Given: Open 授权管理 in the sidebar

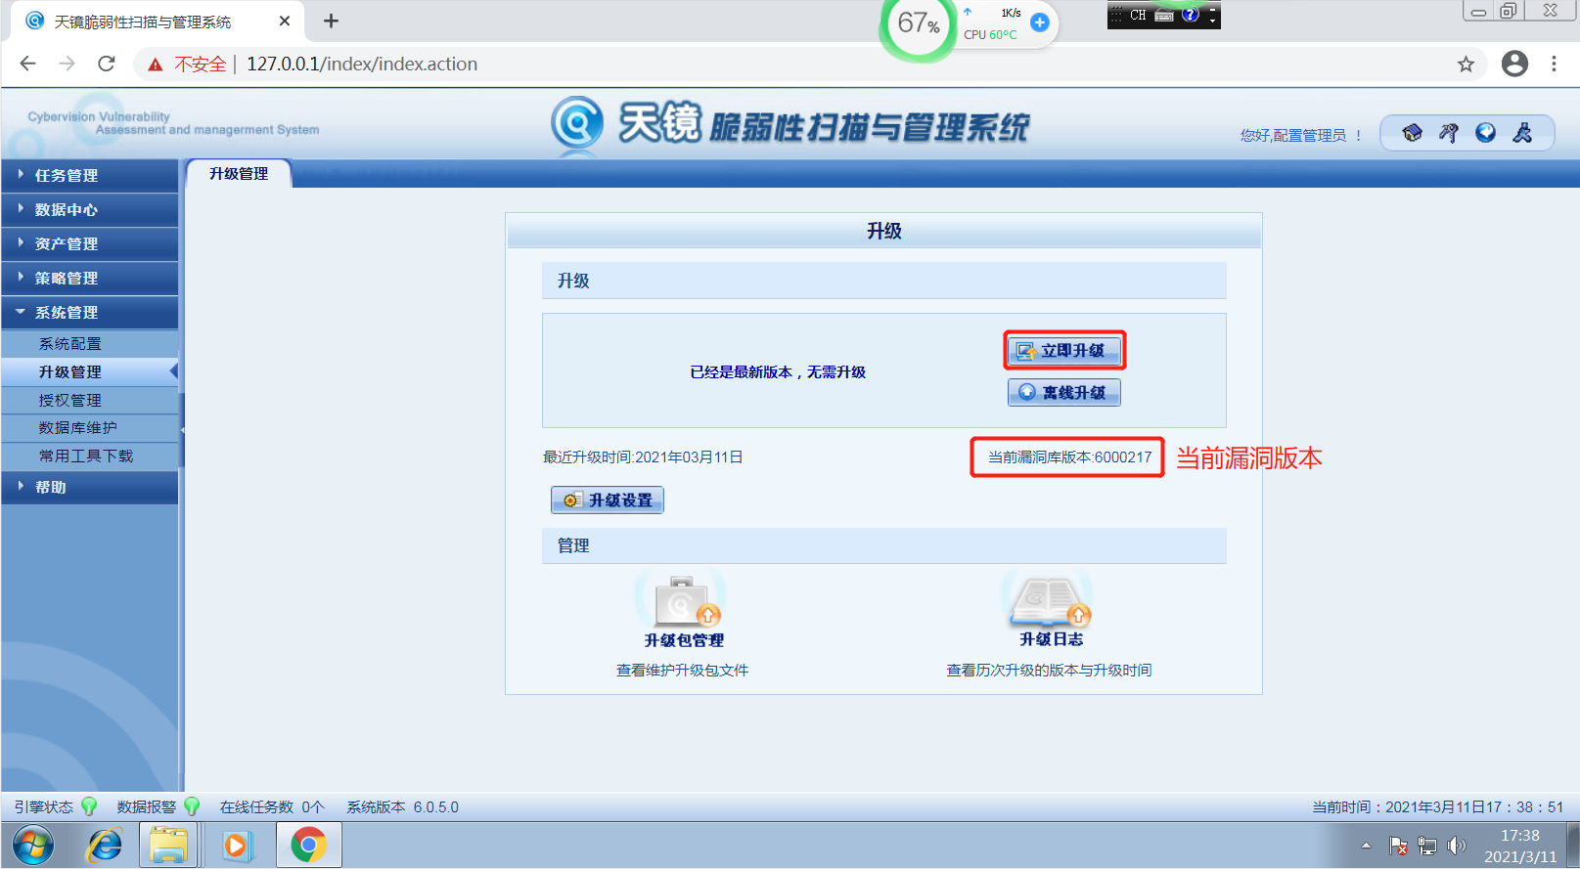Looking at the screenshot, I should pos(90,401).
